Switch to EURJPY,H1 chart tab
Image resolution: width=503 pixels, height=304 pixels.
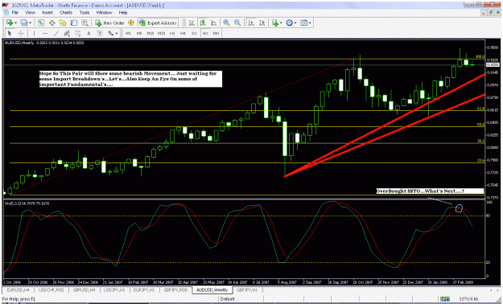click(144, 290)
